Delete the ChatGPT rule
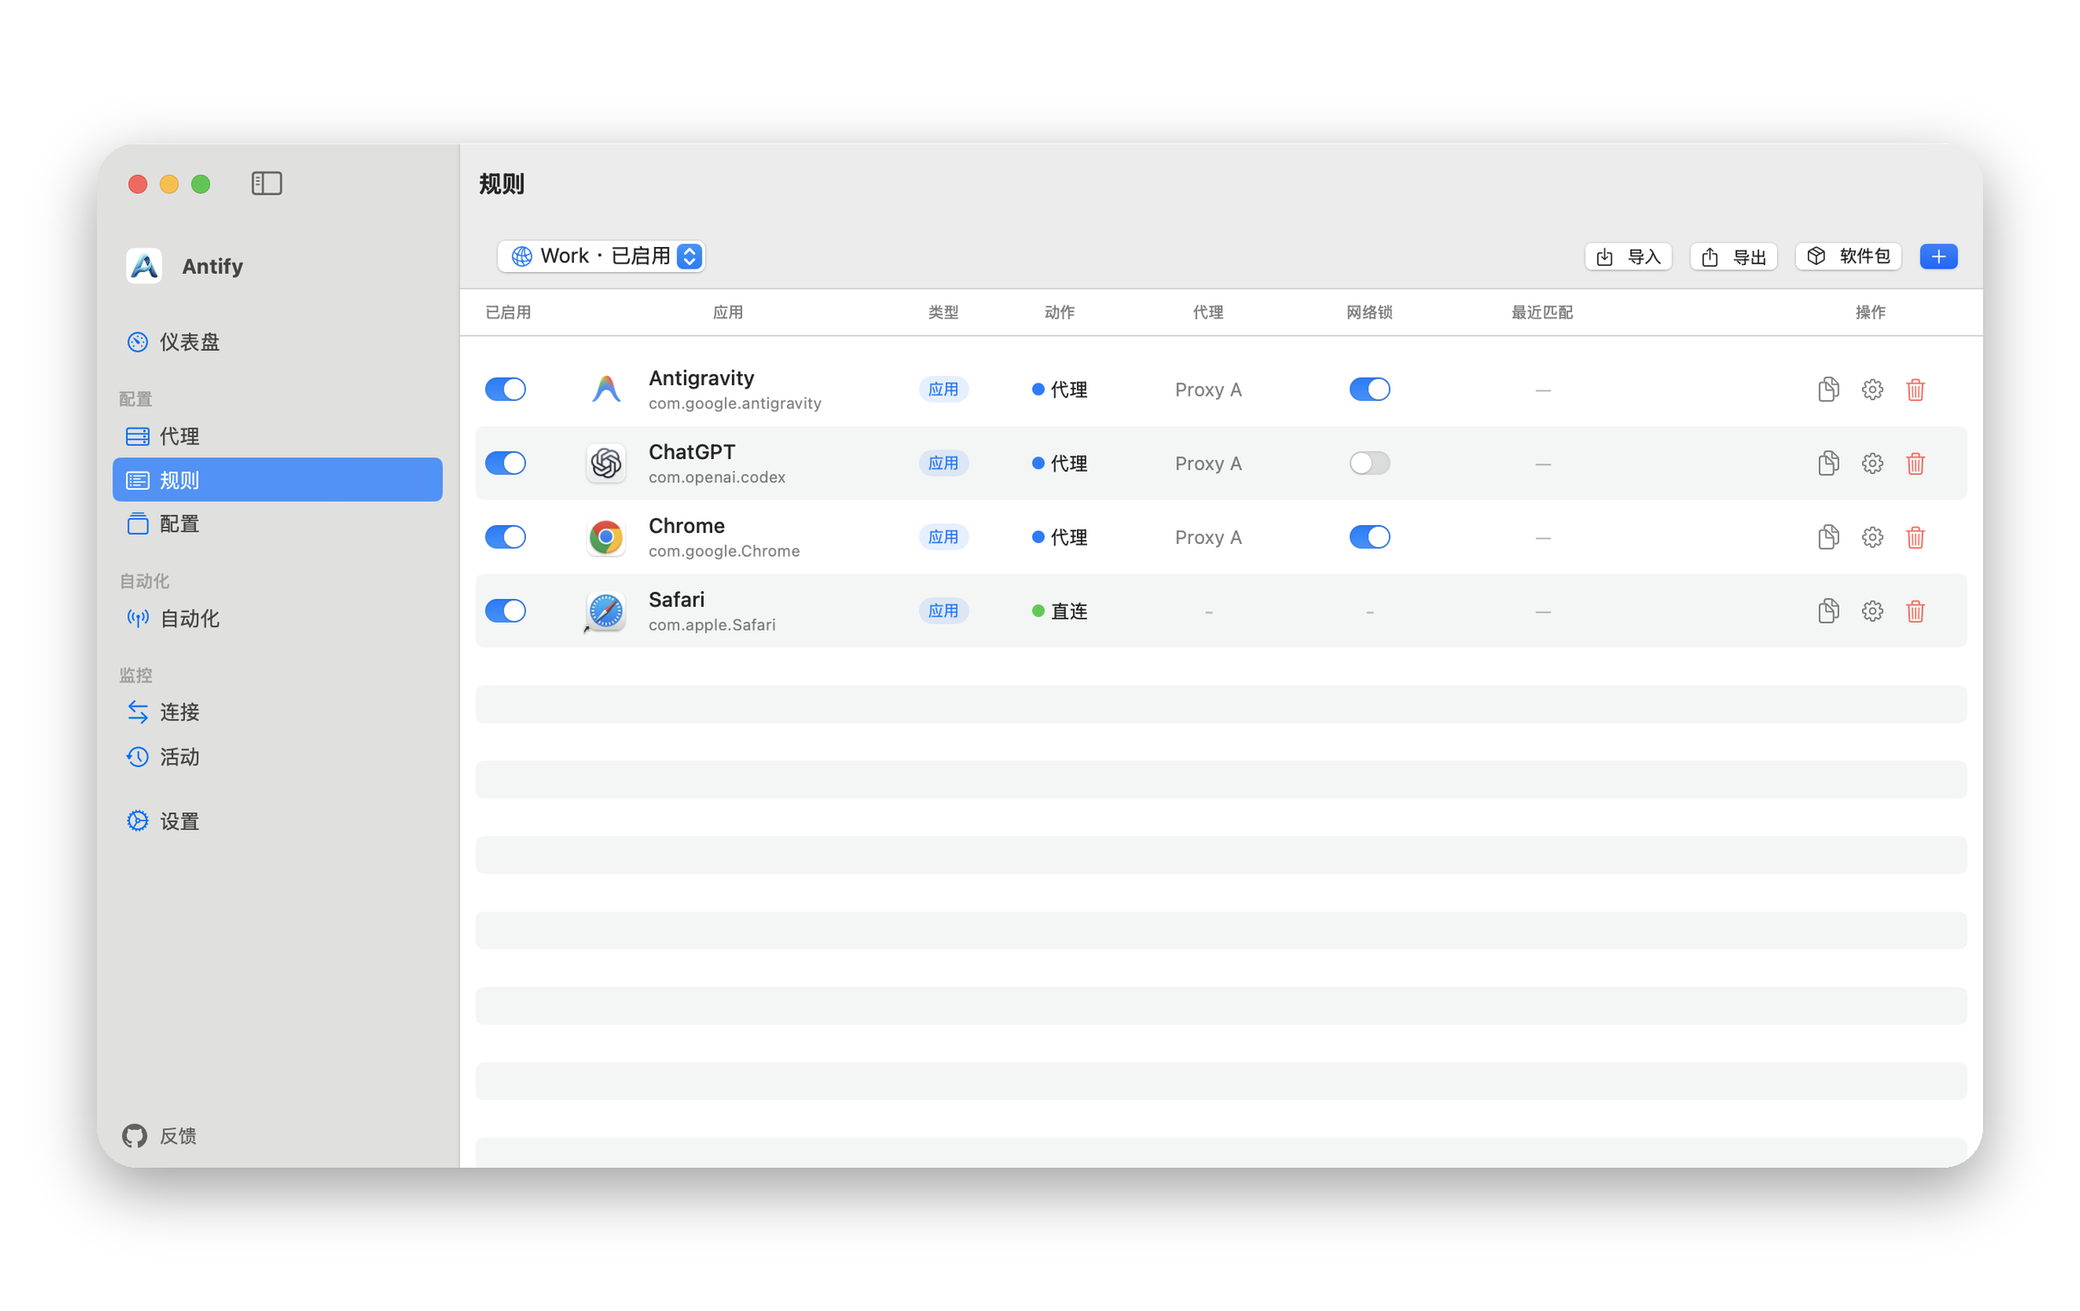The width and height of the screenshot is (2080, 1311). click(1915, 464)
